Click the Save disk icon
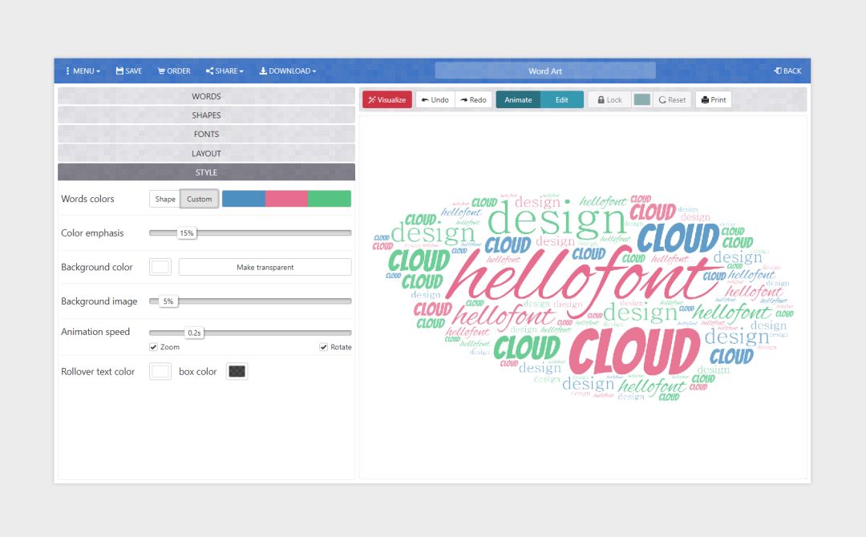Screen dimensions: 866x537 119,71
